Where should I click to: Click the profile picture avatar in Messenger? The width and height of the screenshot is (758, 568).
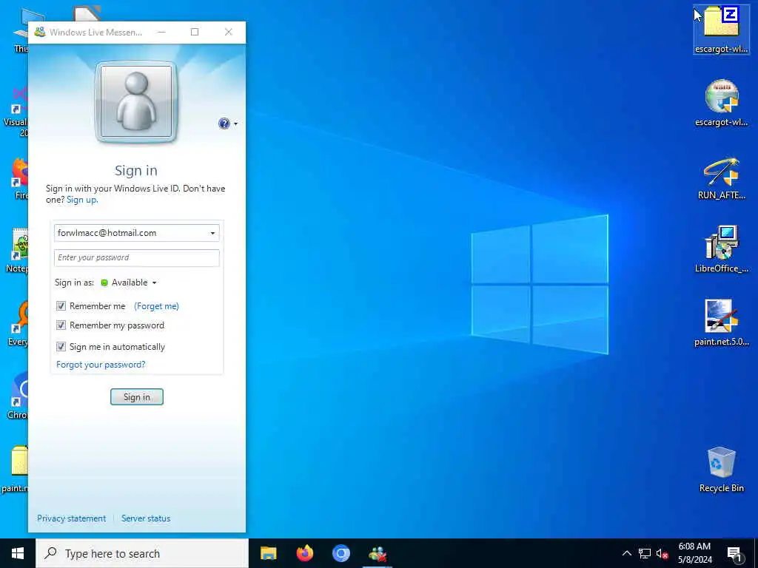click(x=136, y=102)
